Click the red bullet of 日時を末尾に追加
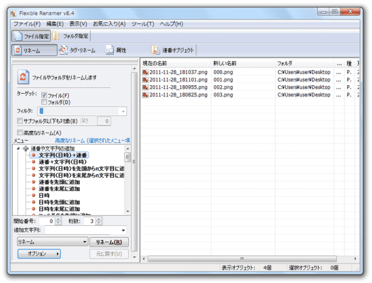Screen dimensions: 372x283 click(33, 209)
